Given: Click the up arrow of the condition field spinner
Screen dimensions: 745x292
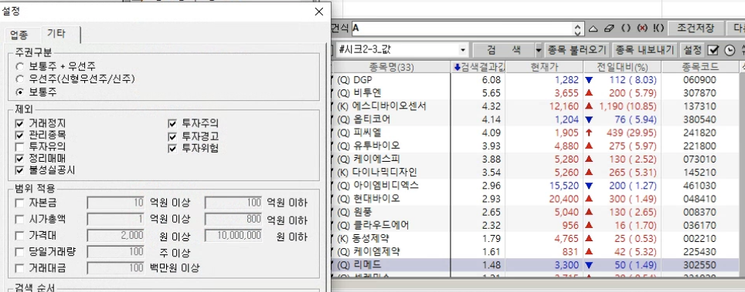Looking at the screenshot, I should click(x=577, y=25).
